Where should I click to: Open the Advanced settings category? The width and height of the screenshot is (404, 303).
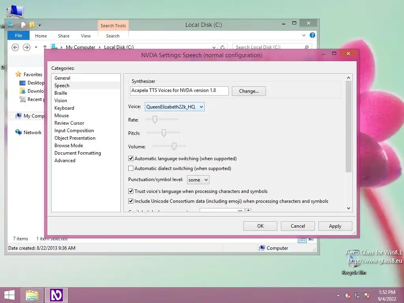click(65, 160)
